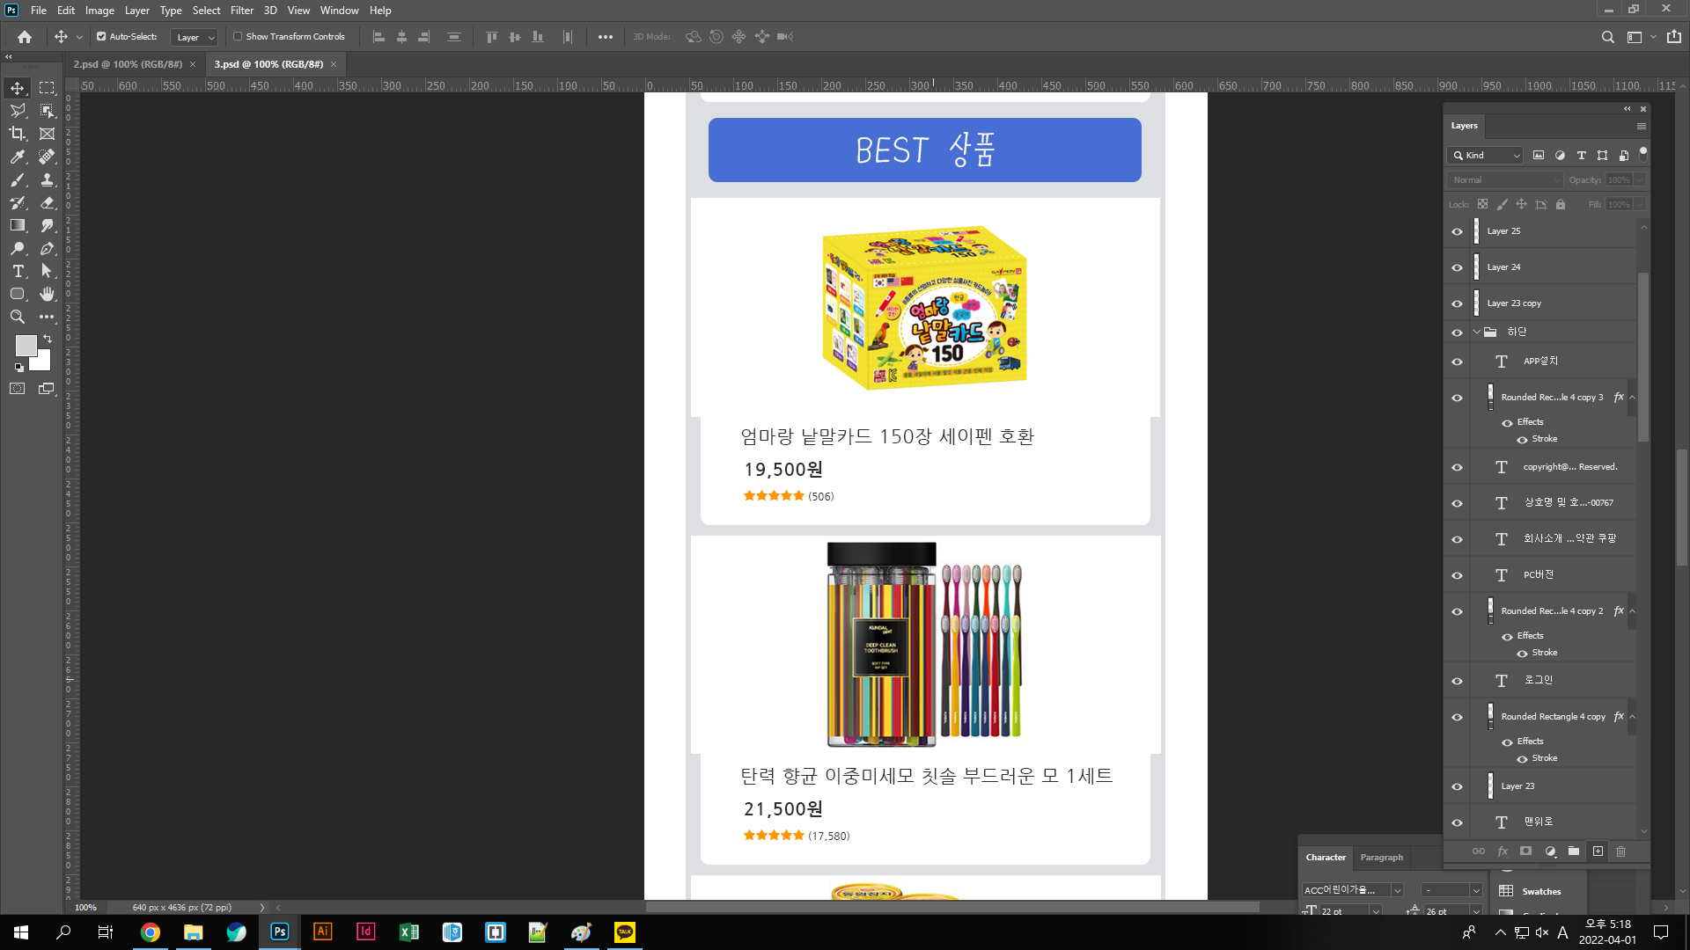Select the Eyedropper tool
Screen dimensions: 1690x950
(x=18, y=157)
